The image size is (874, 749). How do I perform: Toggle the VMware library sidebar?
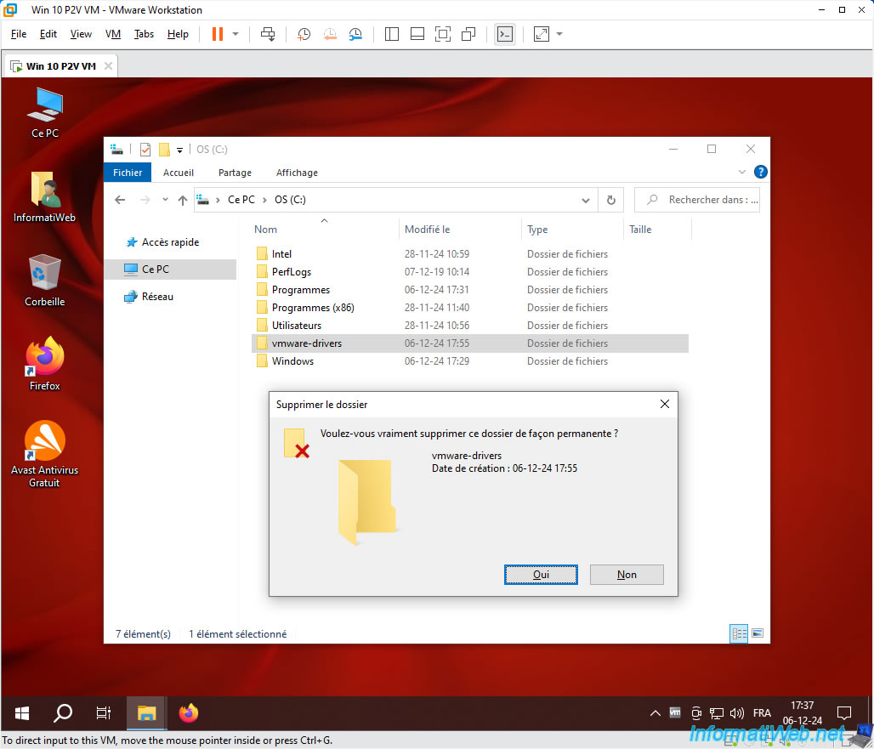pyautogui.click(x=392, y=34)
